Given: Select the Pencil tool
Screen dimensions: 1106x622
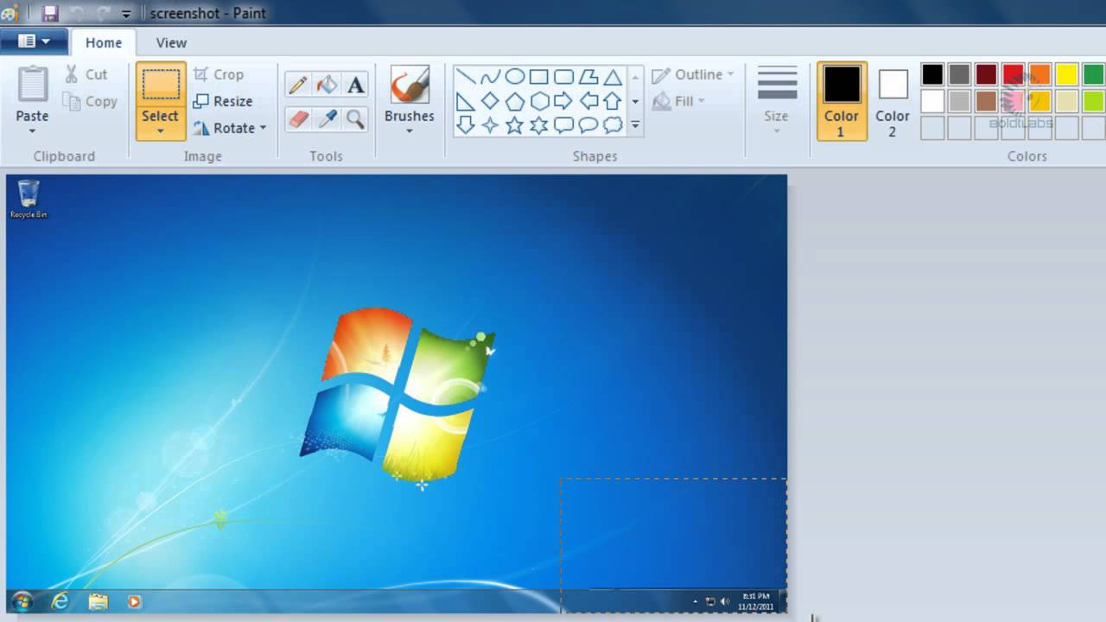Looking at the screenshot, I should pos(298,85).
